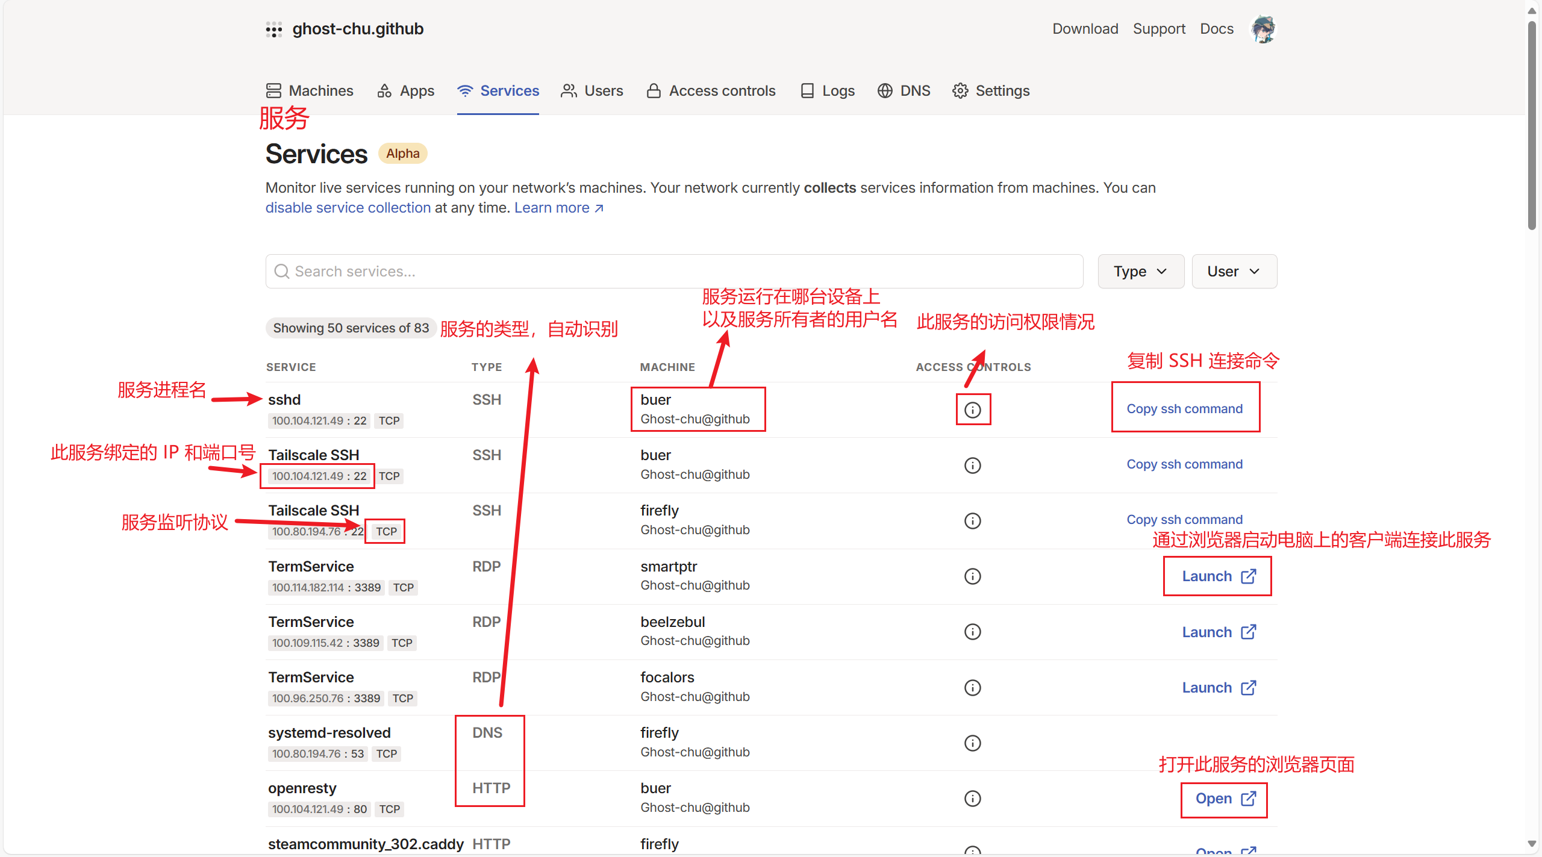Image resolution: width=1542 pixels, height=857 pixels.
Task: Launch RDP session to beelzebul
Action: click(1219, 632)
